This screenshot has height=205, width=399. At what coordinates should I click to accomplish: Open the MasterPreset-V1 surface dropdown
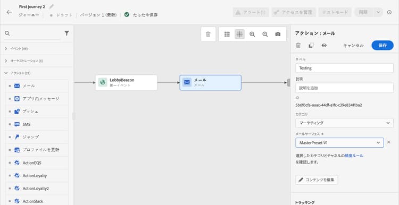[x=339, y=143]
